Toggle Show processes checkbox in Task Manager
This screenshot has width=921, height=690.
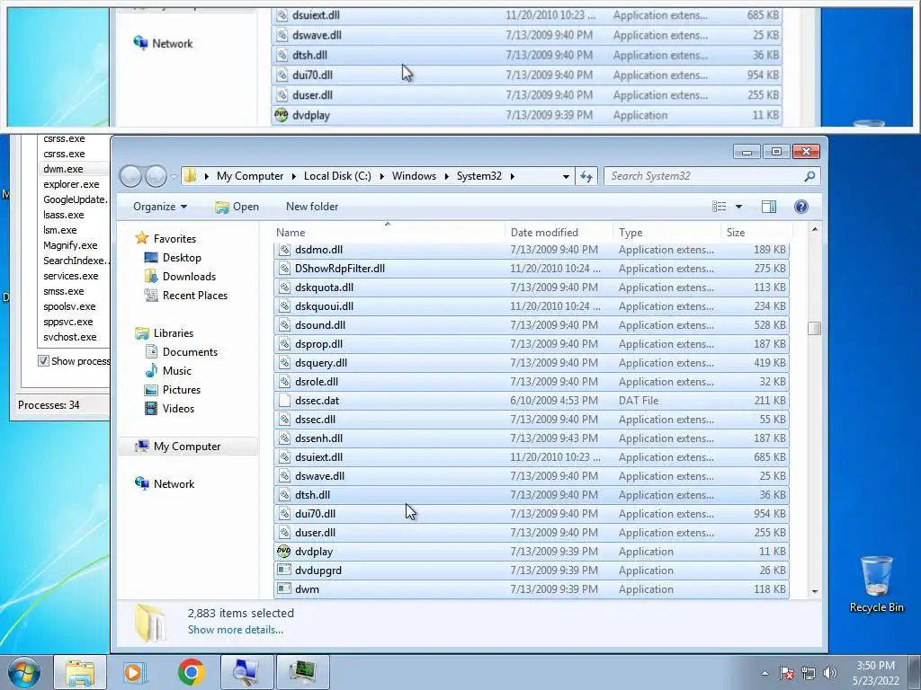pyautogui.click(x=43, y=361)
